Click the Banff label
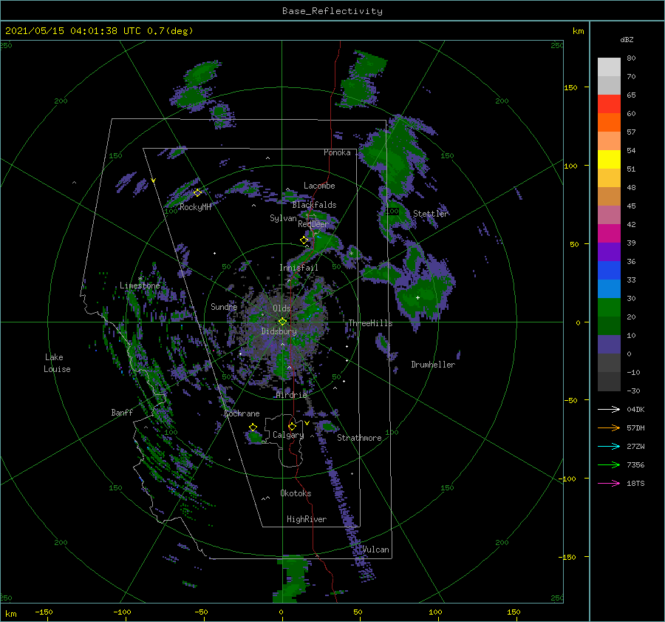Screen dimensions: 665x622 coord(122,412)
